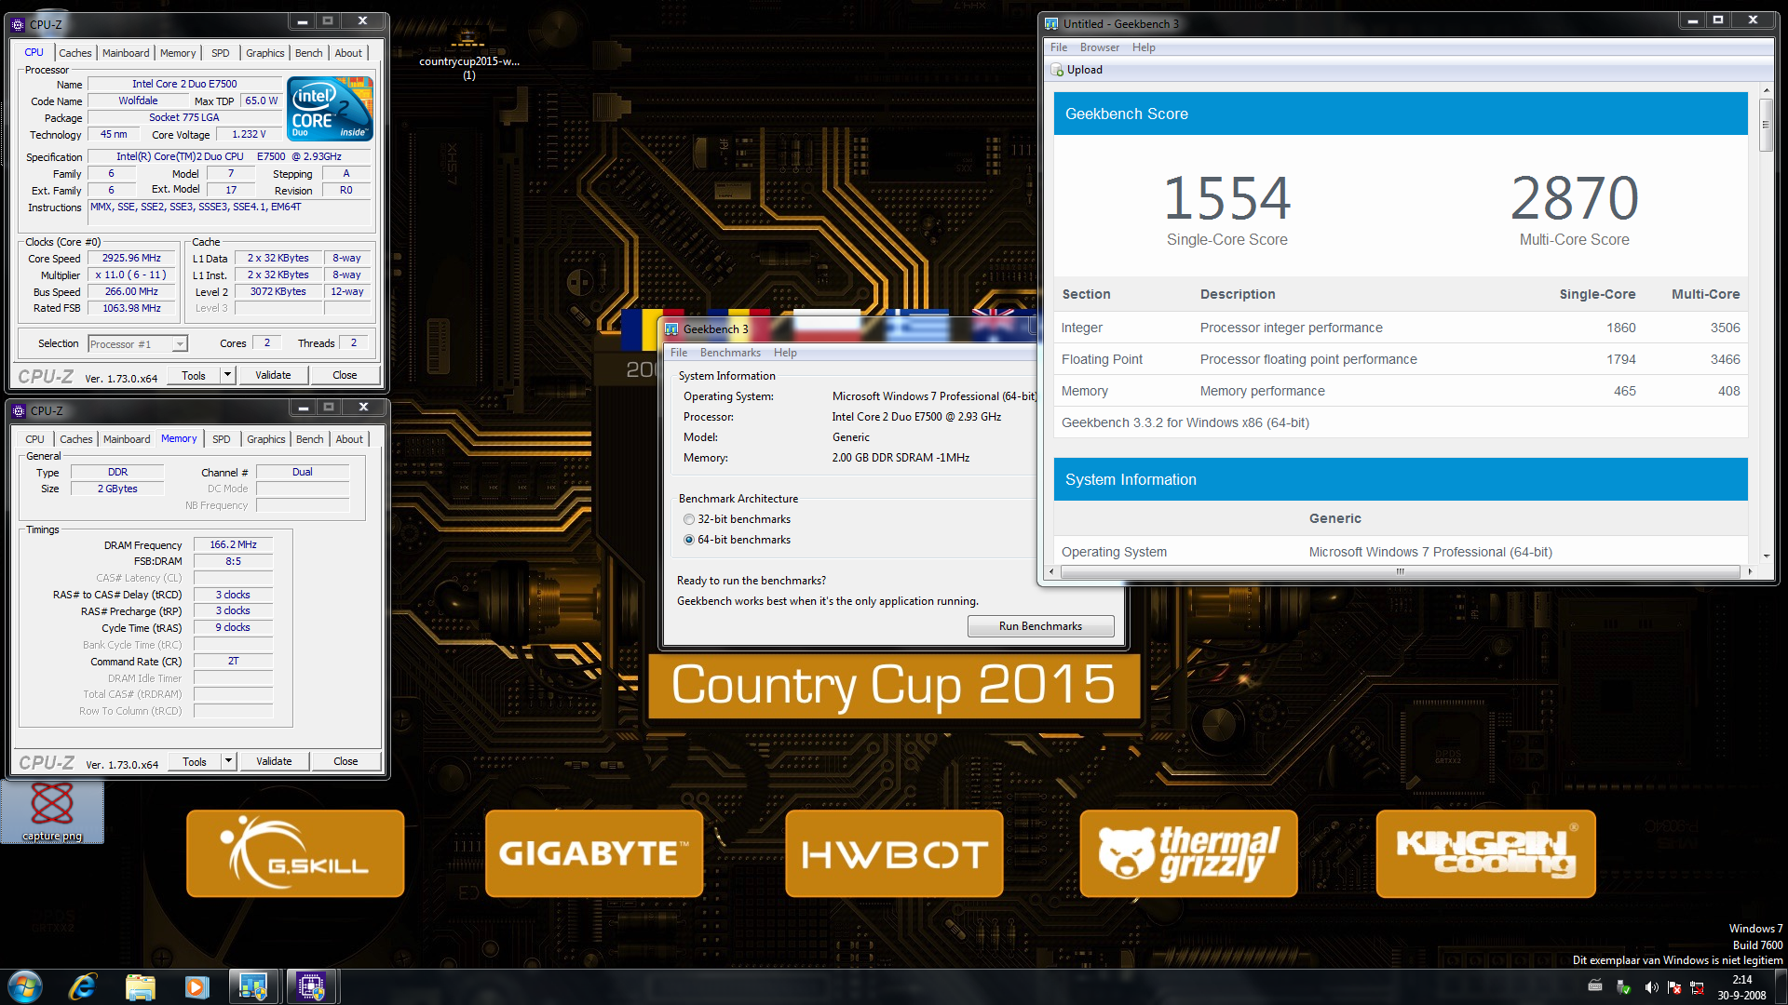
Task: Click DRAM Frequency value 166.2 MHz
Action: 233,544
